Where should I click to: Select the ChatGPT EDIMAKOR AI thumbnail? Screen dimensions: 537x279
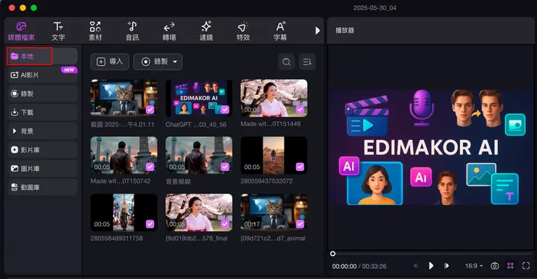click(x=199, y=98)
